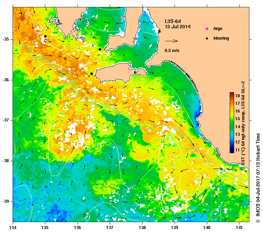Click the longitude label 141
Screen dimensions: 263x233
pos(239,228)
